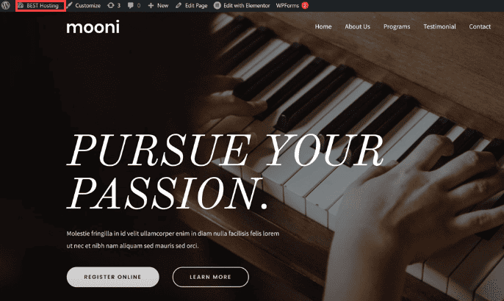The height and width of the screenshot is (301, 504).
Task: Click the plus icon for New
Action: pos(151,5)
